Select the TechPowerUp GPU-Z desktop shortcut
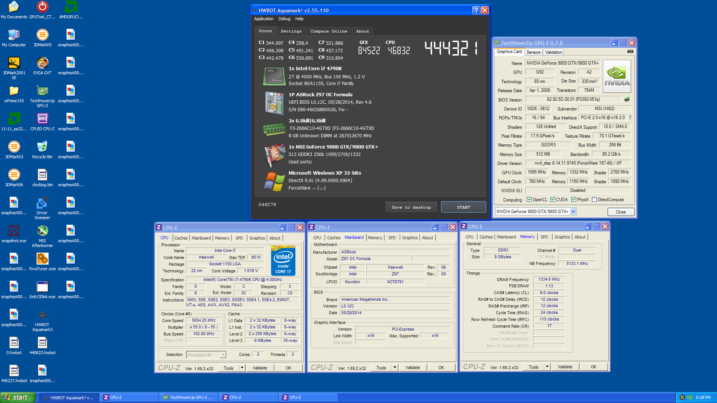The height and width of the screenshot is (403, 717). tap(42, 96)
